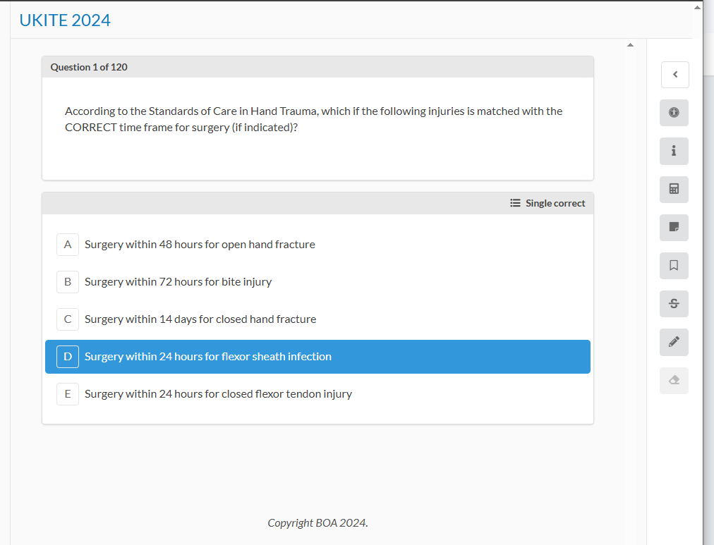Choose option B letter box
The height and width of the screenshot is (545, 714).
pos(68,282)
